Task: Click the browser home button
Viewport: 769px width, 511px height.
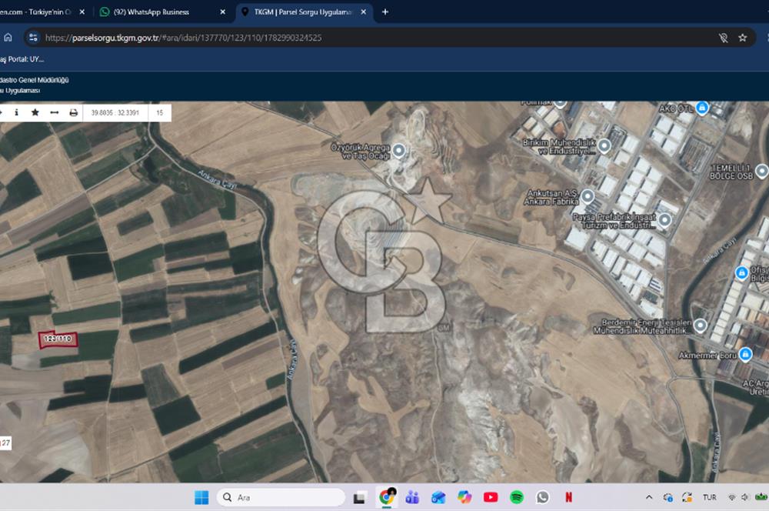Action: click(x=8, y=37)
